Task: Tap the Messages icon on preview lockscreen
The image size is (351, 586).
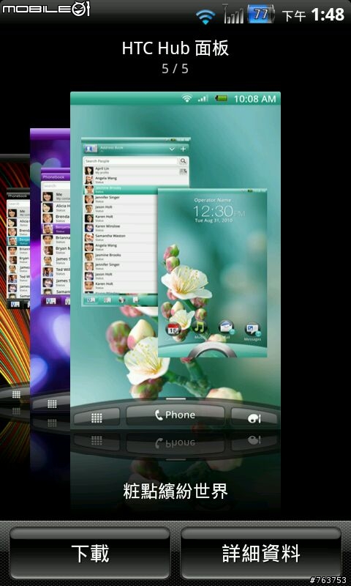Action: (x=252, y=330)
